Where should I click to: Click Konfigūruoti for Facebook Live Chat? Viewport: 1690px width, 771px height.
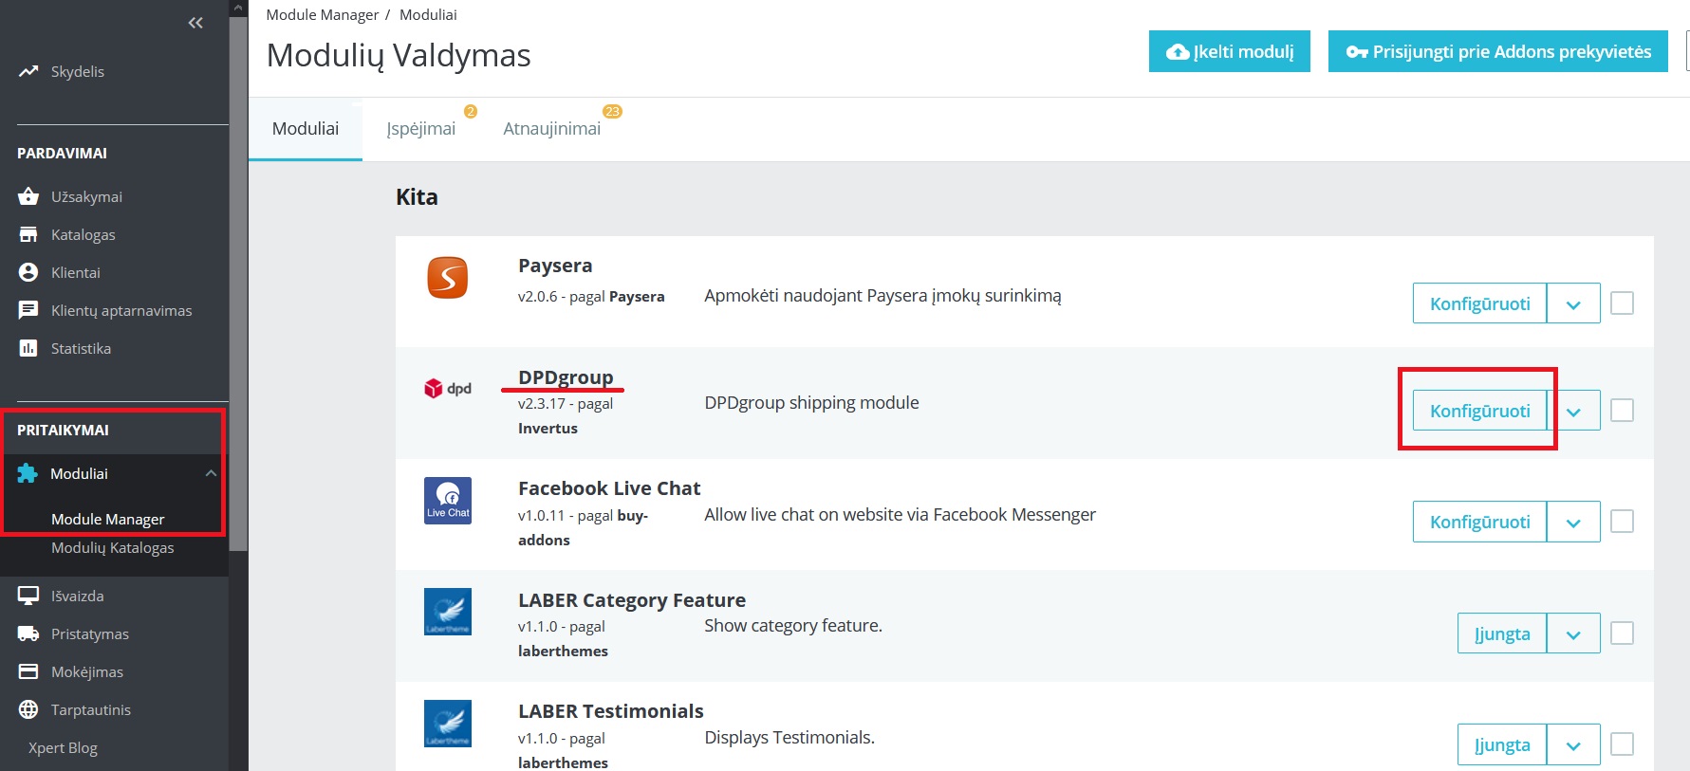pos(1480,522)
